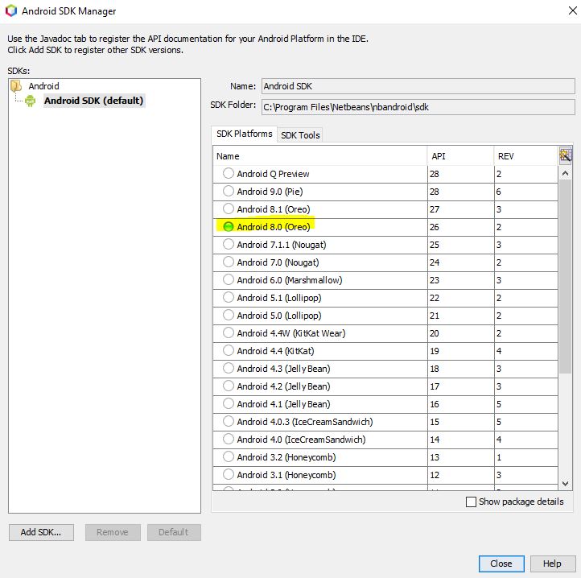Select Android 4.4 (KitKat) radio button
Image resolution: width=581 pixels, height=578 pixels.
coord(229,350)
